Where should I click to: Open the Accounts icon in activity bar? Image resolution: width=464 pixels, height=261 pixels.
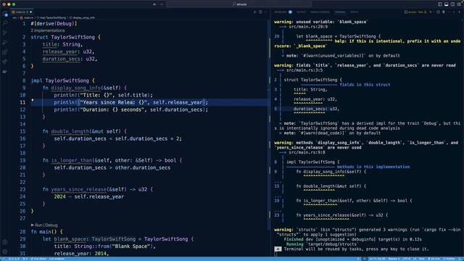(5, 241)
